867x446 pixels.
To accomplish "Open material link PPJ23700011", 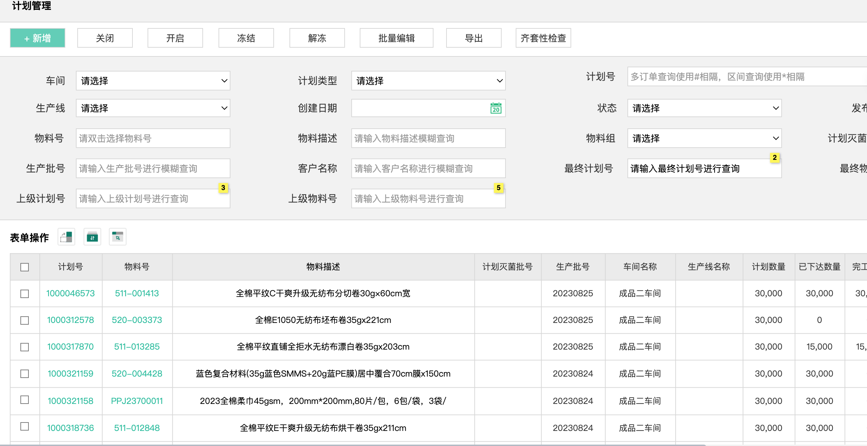I will click(x=137, y=401).
